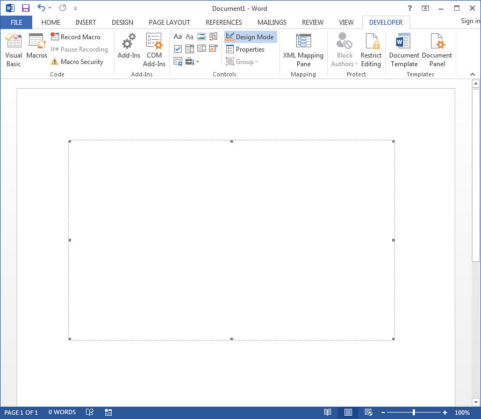The height and width of the screenshot is (419, 481).
Task: Switch to the REFERENCES tab
Action: click(224, 23)
